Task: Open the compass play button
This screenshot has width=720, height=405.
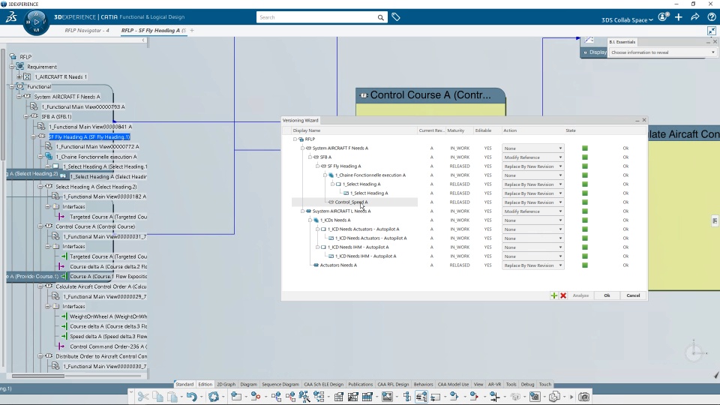Action: [36, 22]
